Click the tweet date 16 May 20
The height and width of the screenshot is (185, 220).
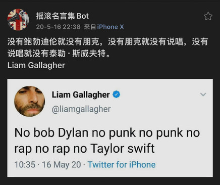click(62, 165)
